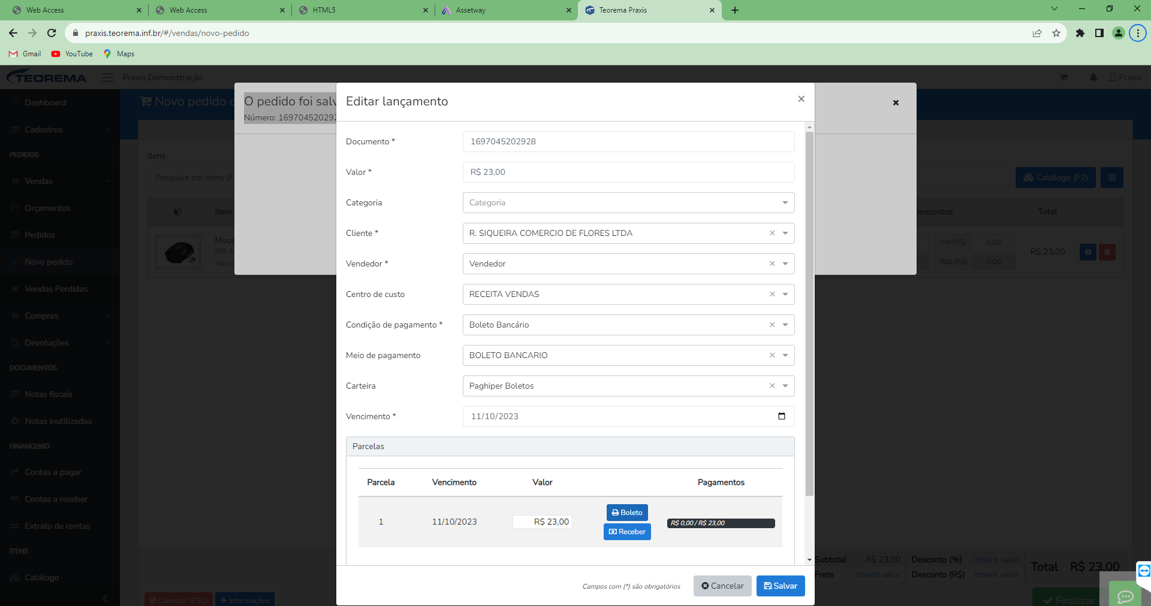Viewport: 1151px width, 606px height.
Task: Click the shopping cart icon in header
Action: pos(1063,77)
